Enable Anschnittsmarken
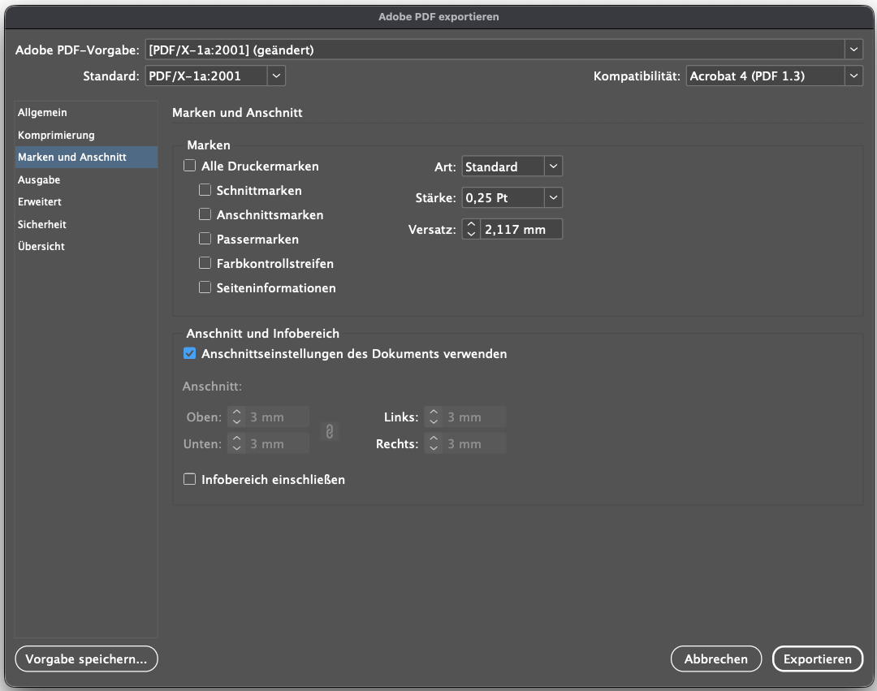Viewport: 877px width, 691px height. coord(205,214)
